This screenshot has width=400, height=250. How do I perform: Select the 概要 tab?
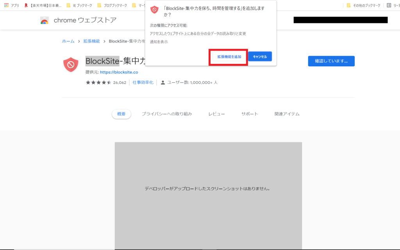(x=121, y=114)
